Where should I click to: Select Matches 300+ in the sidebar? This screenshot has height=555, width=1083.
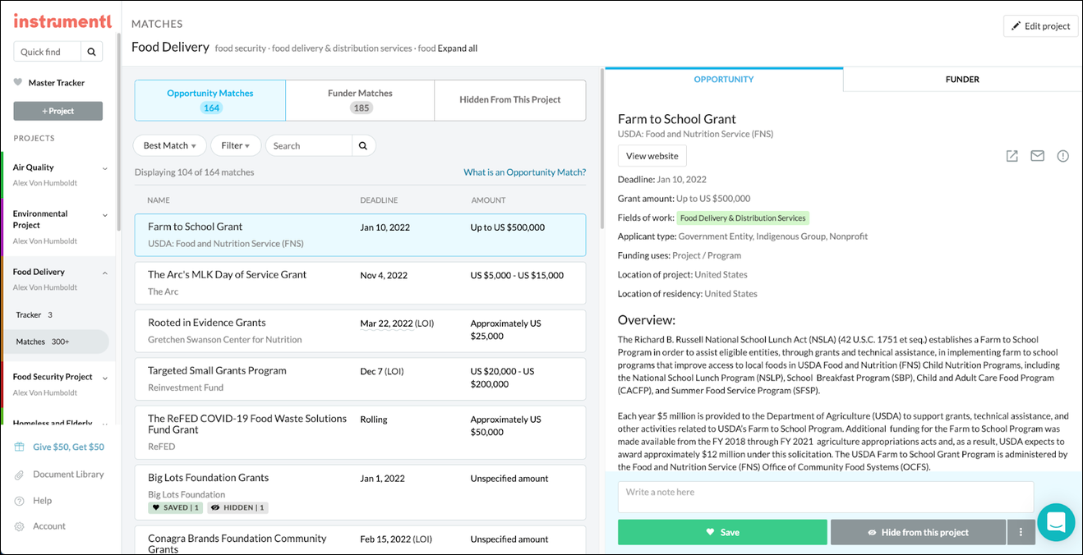(56, 342)
